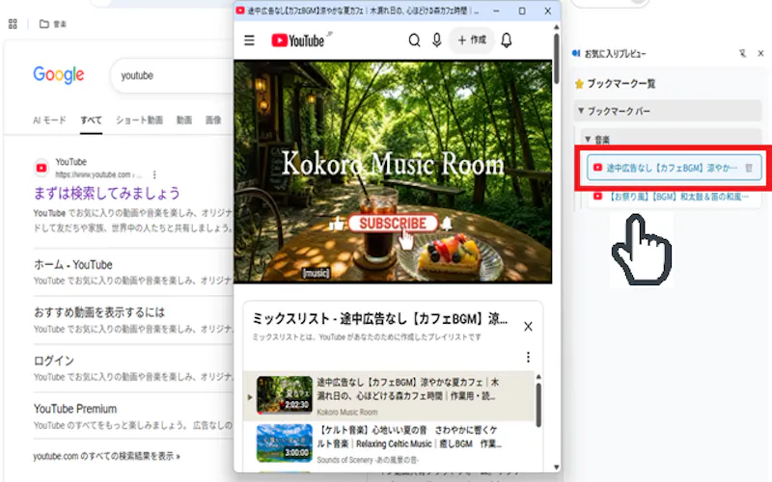Viewport: 772px width, 482px height.
Task: Delete the カフェBGM bookmark with trash icon
Action: click(749, 168)
